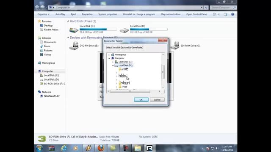The width and height of the screenshot is (271, 152).
Task: Confirm folder selection with OK
Action: pyautogui.click(x=141, y=100)
